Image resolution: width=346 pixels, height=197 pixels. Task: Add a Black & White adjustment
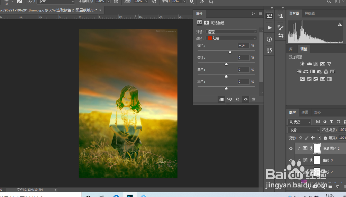click(x=312, y=72)
